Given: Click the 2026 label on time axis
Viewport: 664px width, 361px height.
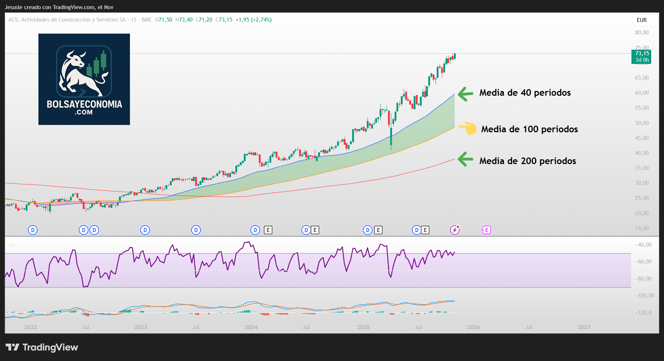Looking at the screenshot, I should [473, 327].
